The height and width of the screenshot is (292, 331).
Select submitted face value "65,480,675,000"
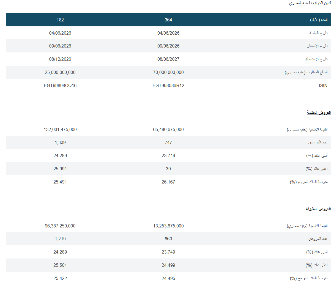[168, 129]
